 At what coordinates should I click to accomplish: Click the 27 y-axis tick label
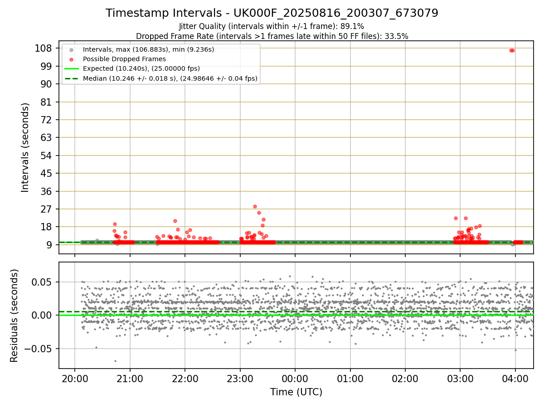click(46, 209)
